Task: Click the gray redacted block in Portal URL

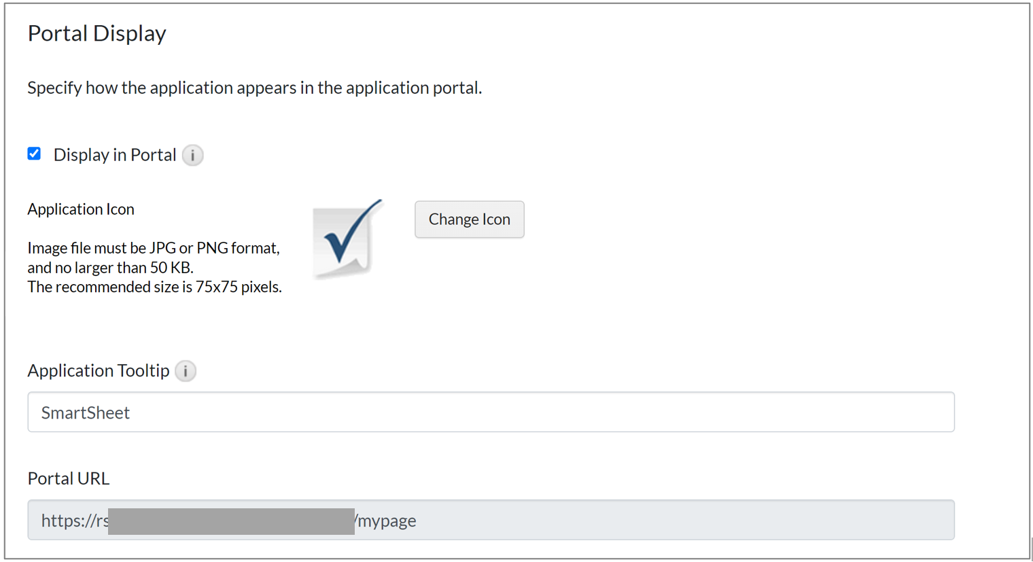Action: [x=231, y=521]
